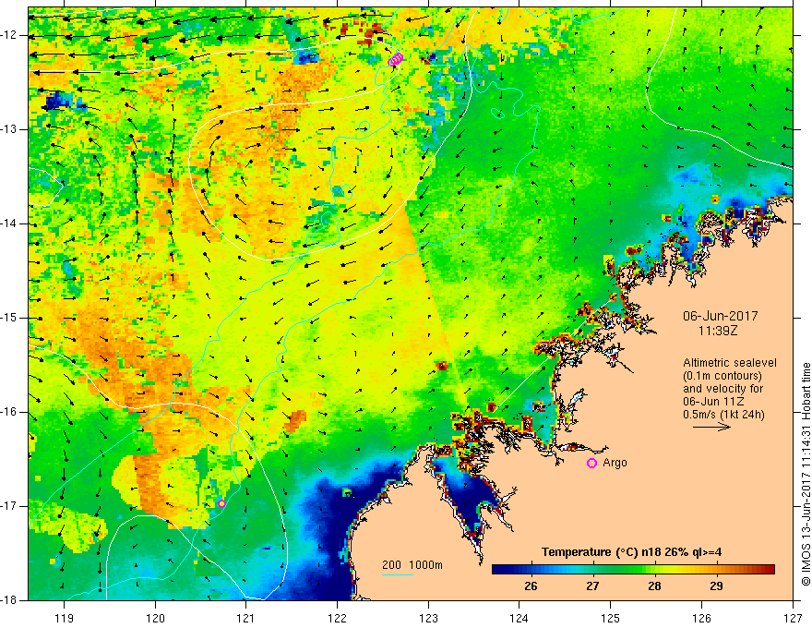Image resolution: width=812 pixels, height=628 pixels.
Task: Click the "06-Jun-2017" date text
Action: click(x=721, y=316)
